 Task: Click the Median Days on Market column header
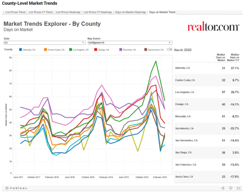point(221,57)
